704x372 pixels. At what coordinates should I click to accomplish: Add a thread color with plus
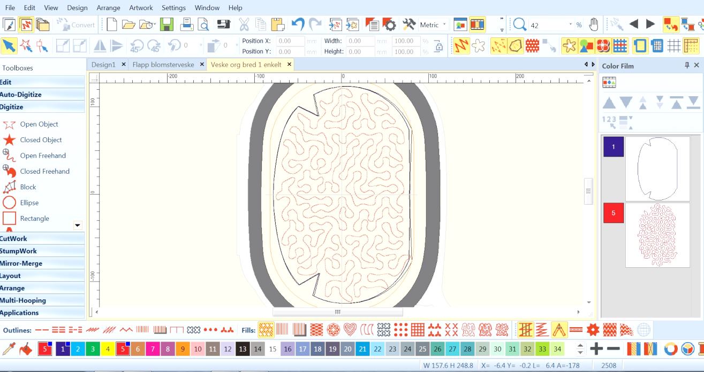pyautogui.click(x=596, y=350)
